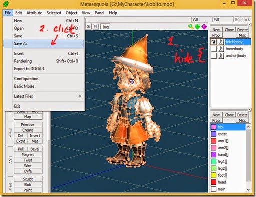
Task: Open the File menu
Action: point(8,13)
